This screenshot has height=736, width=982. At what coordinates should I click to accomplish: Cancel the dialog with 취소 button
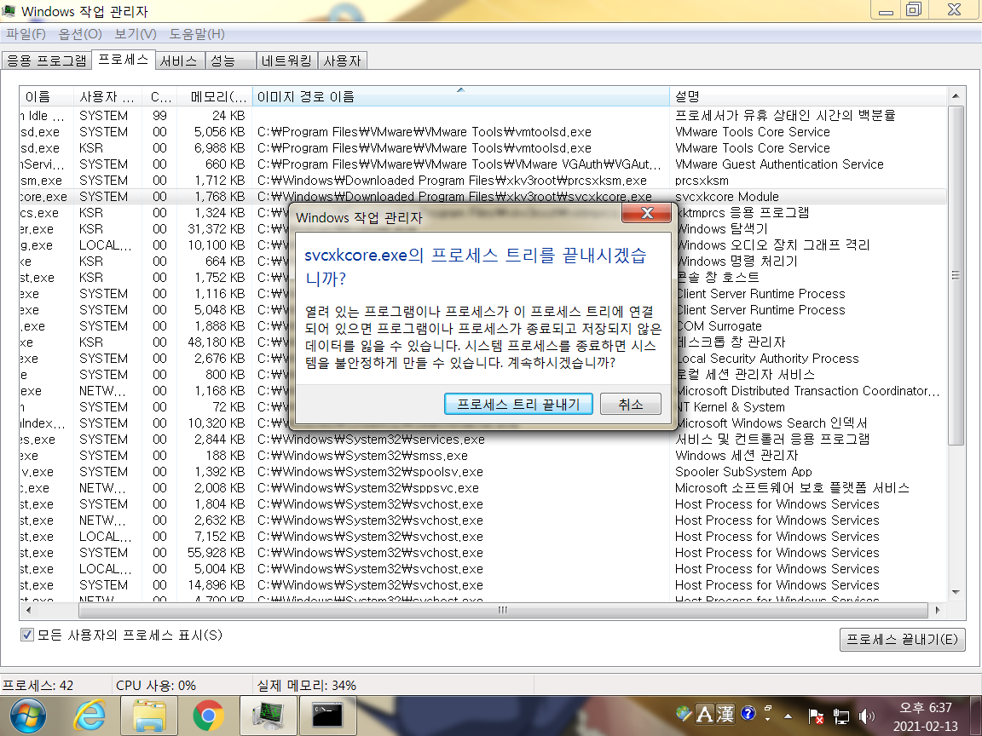coord(631,405)
